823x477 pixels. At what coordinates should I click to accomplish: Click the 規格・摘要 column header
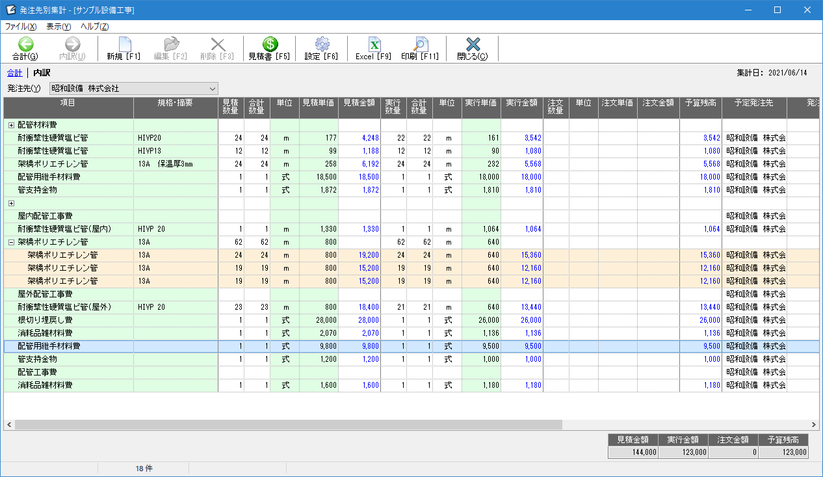click(x=176, y=108)
